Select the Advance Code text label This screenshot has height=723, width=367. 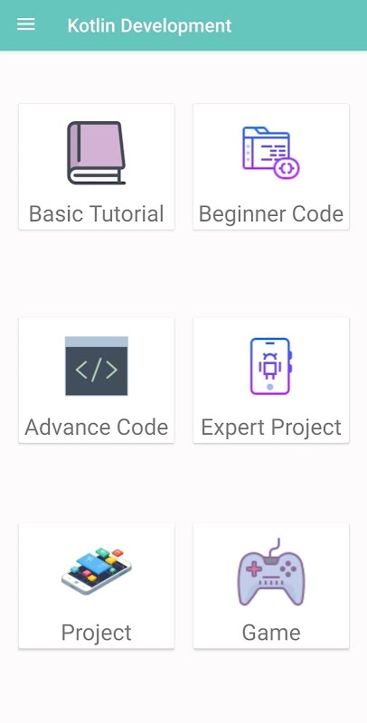click(x=97, y=427)
